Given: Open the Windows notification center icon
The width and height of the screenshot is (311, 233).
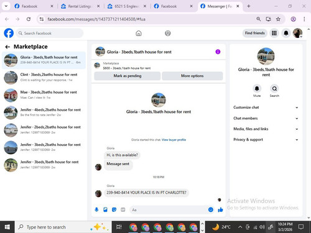Looking at the screenshot, I should [x=301, y=227].
